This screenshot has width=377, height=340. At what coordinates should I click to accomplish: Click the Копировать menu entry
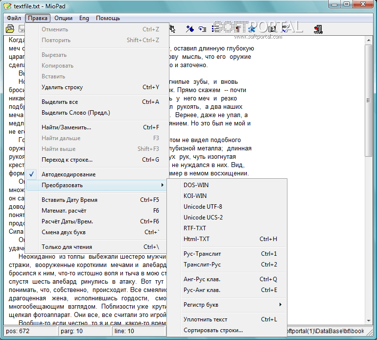click(97, 66)
